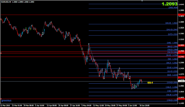This screenshot has width=185, height=107.
Task: Select the (-23.6)-1.2032 Fibonacci label
Action: [x=172, y=82]
